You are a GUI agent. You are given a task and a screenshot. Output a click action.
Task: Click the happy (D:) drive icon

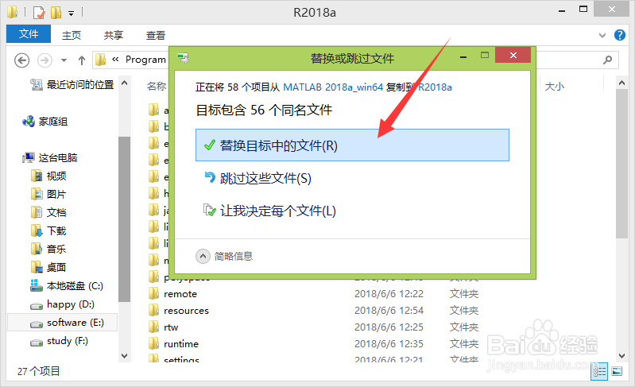(37, 306)
